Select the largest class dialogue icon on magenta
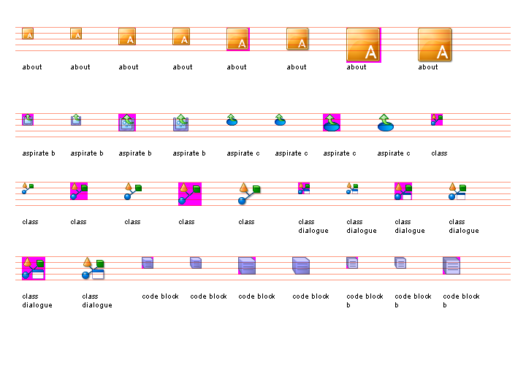 (x=34, y=268)
